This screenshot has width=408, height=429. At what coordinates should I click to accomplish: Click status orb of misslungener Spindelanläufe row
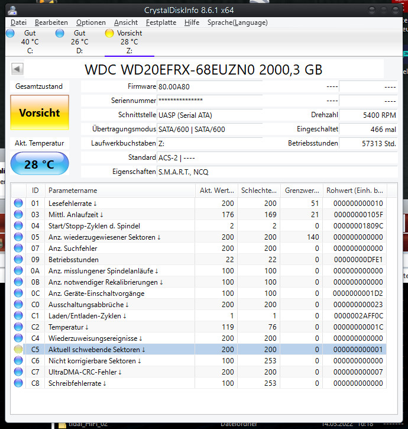(x=18, y=270)
